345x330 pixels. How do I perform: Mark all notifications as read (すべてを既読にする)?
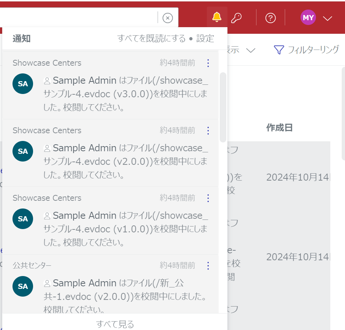pyautogui.click(x=151, y=39)
